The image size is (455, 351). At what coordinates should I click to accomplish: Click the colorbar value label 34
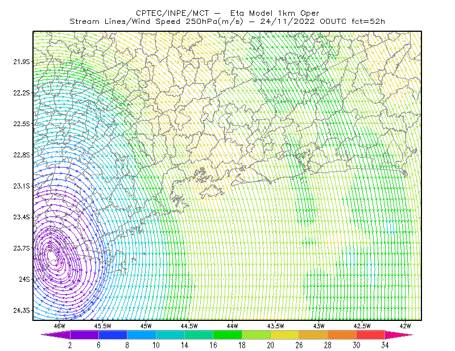[x=385, y=345]
